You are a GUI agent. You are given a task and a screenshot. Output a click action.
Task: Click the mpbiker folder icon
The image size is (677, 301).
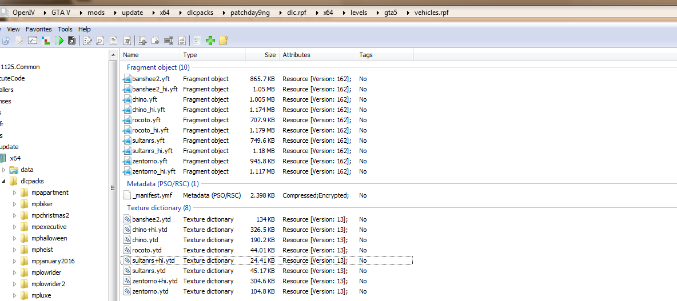[24, 204]
